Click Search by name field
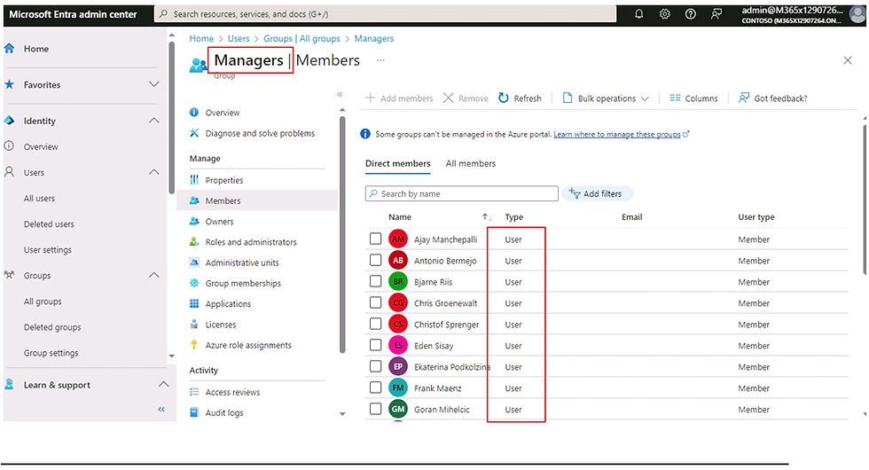The height and width of the screenshot is (470, 869). coord(462,193)
